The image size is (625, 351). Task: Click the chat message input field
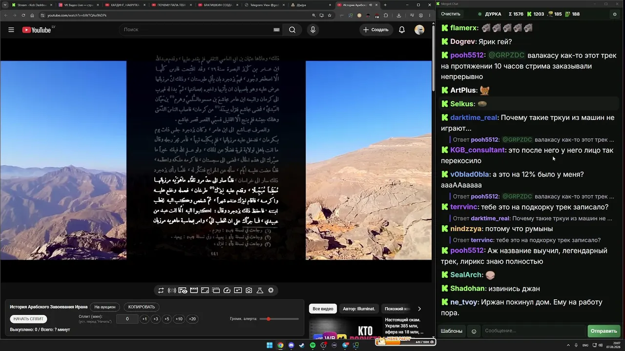coord(534,331)
